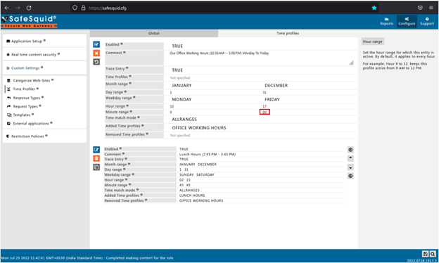Reload the page with the browser refresh icon
Image resolution: width=439 pixels, height=263 pixels.
click(29, 8)
